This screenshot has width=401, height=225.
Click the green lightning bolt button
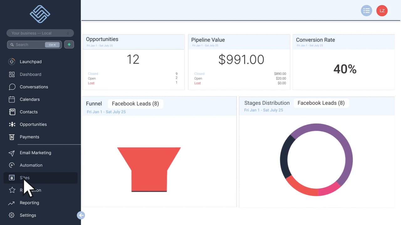pos(69,45)
